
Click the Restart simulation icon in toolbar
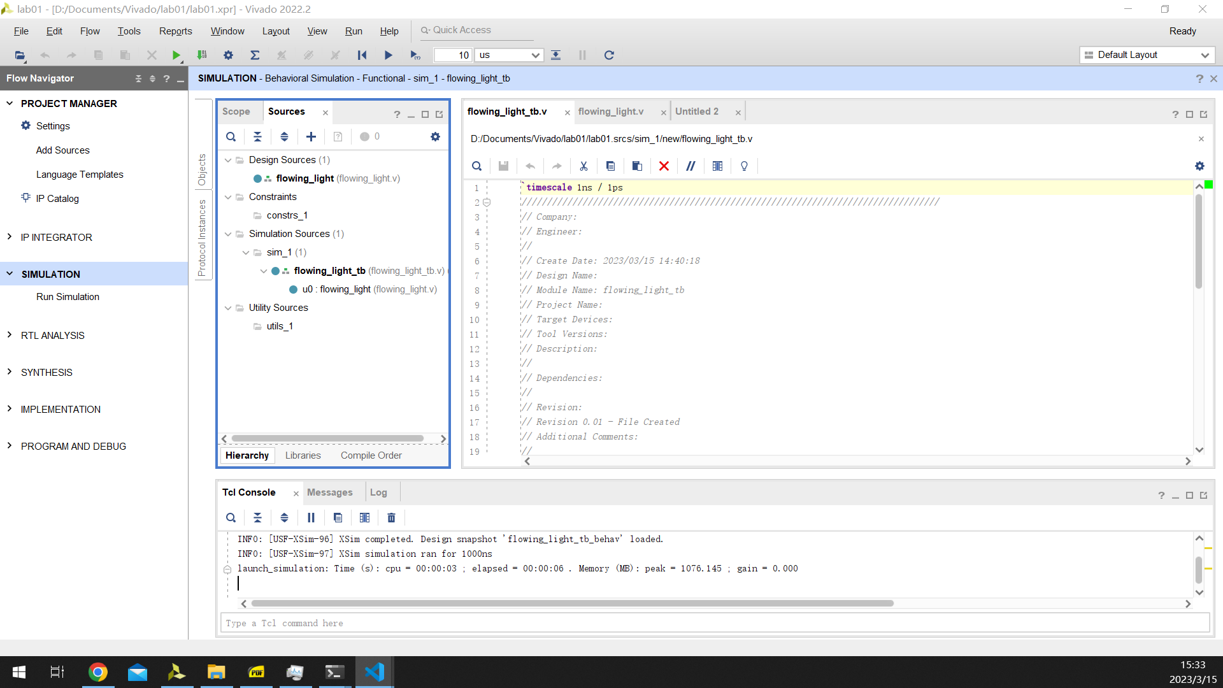[362, 55]
